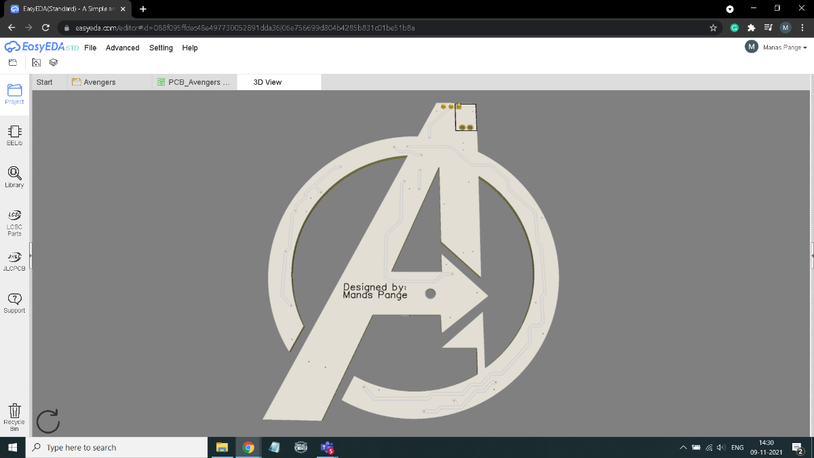Open the JLCPCB panel

point(14,261)
